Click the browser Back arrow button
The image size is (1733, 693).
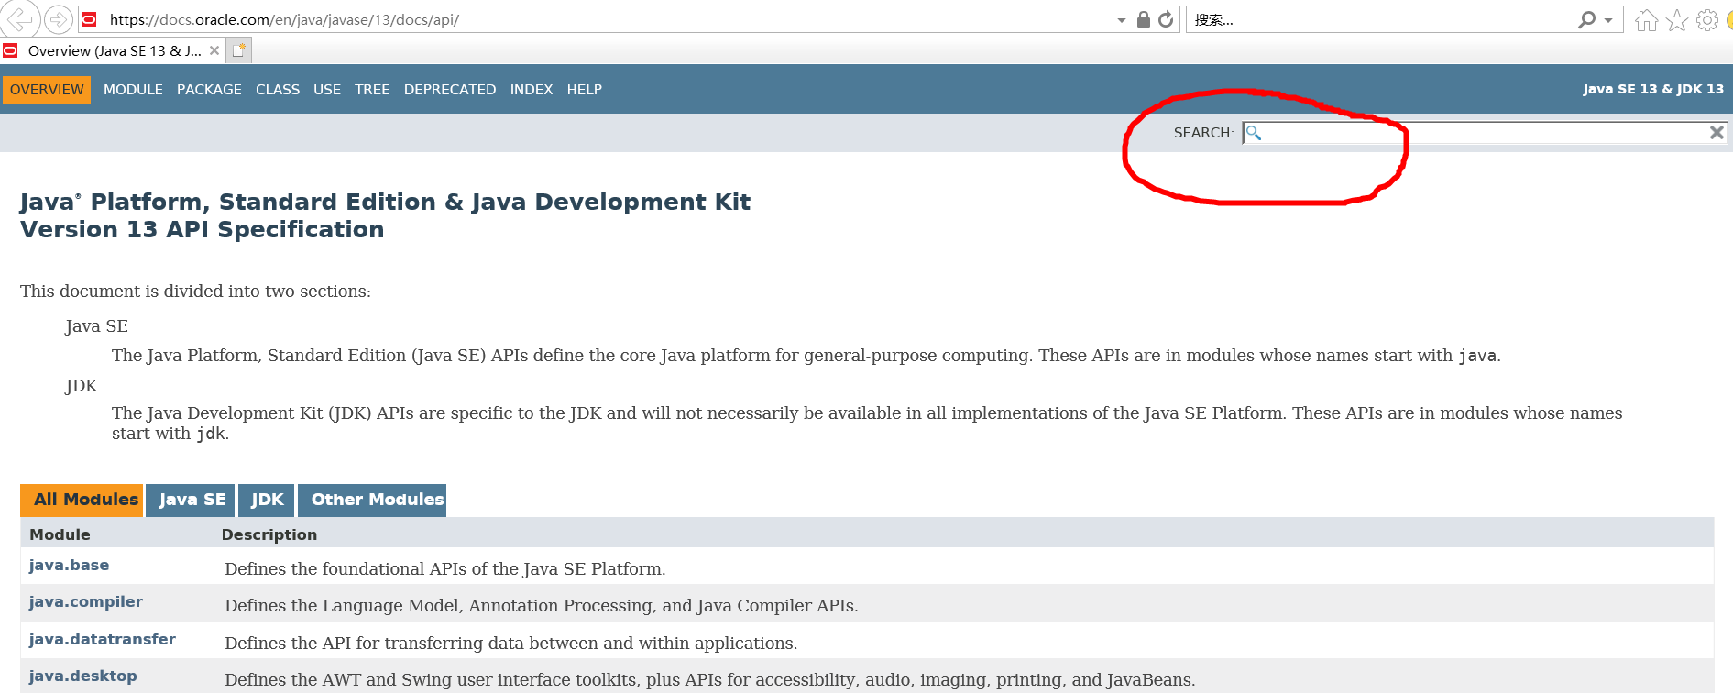18,19
